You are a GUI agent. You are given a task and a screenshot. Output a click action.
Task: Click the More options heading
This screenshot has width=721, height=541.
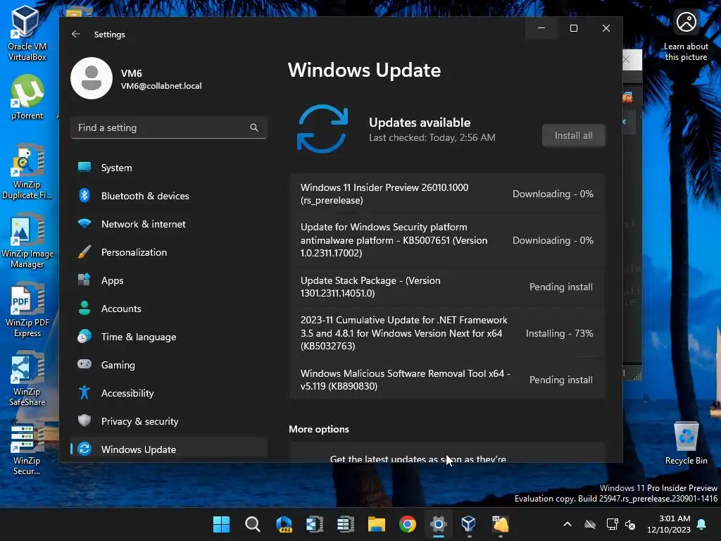[319, 429]
